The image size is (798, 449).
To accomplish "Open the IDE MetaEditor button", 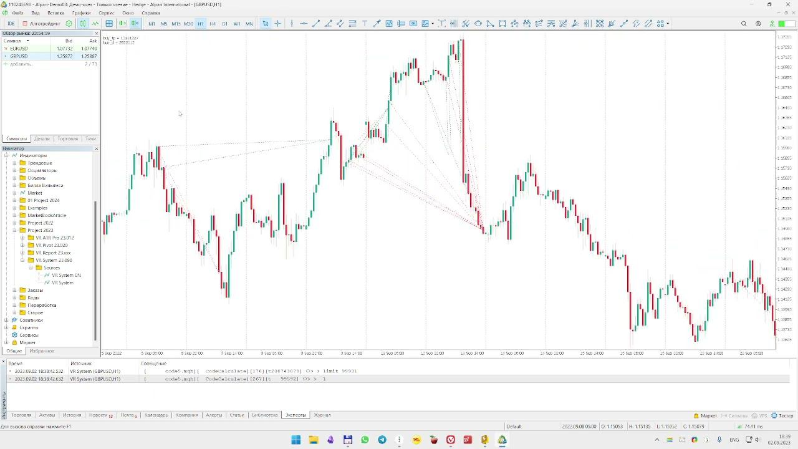I will [x=11, y=24].
